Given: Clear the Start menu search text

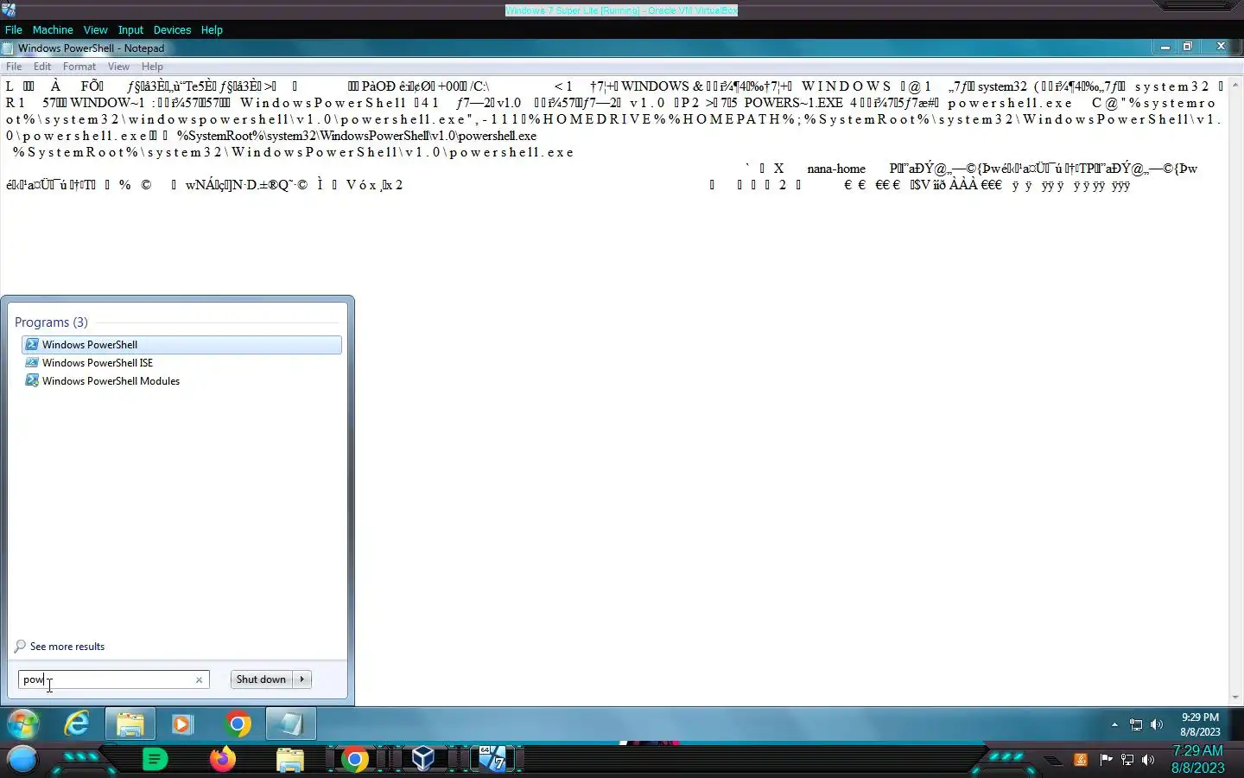Looking at the screenshot, I should [x=199, y=679].
